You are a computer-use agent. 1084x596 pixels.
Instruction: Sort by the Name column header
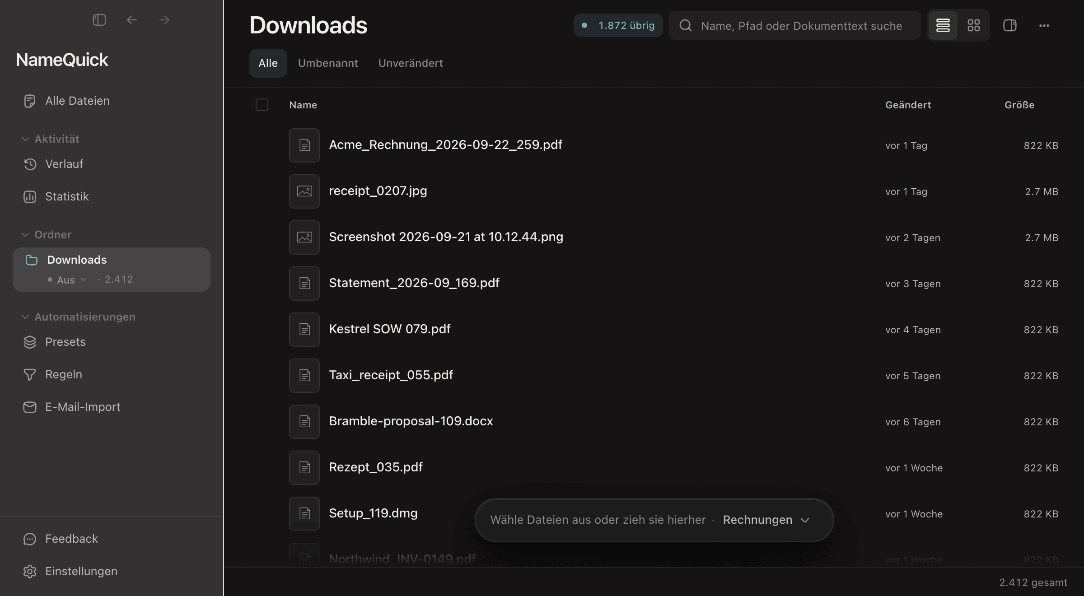point(303,105)
